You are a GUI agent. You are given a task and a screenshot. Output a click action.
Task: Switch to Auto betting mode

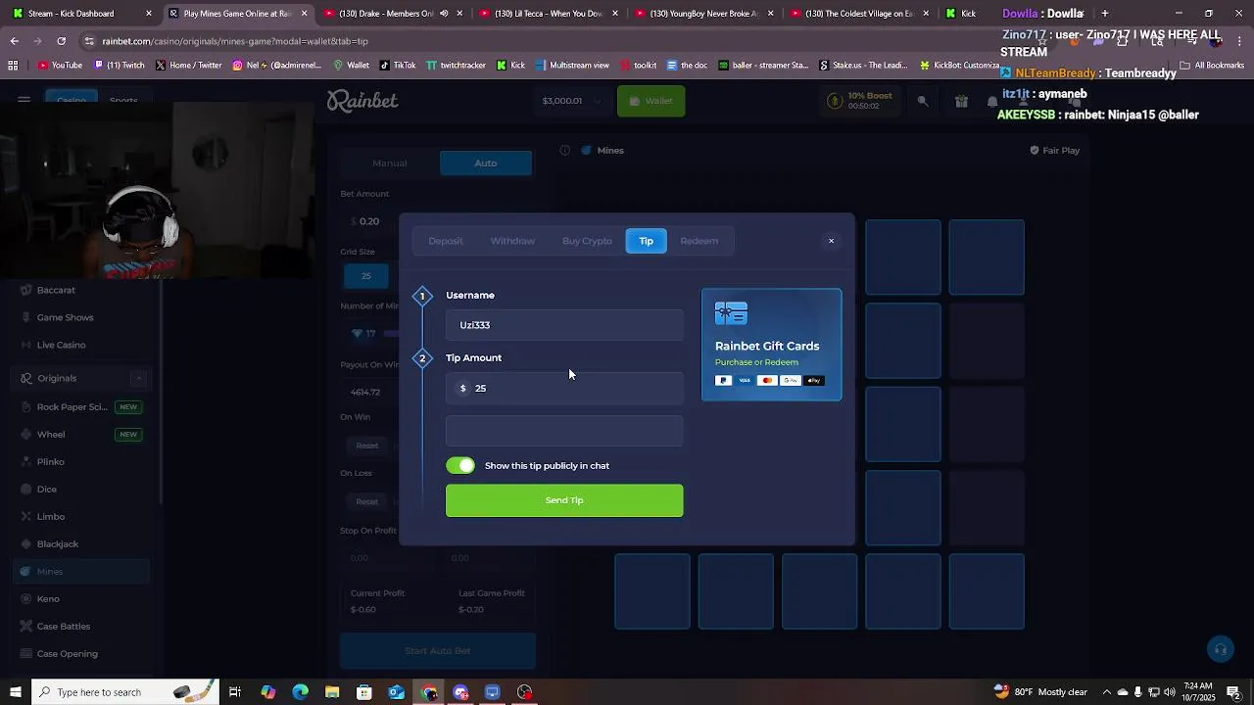(x=486, y=164)
